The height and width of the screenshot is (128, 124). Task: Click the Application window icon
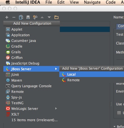click(x=8, y=35)
